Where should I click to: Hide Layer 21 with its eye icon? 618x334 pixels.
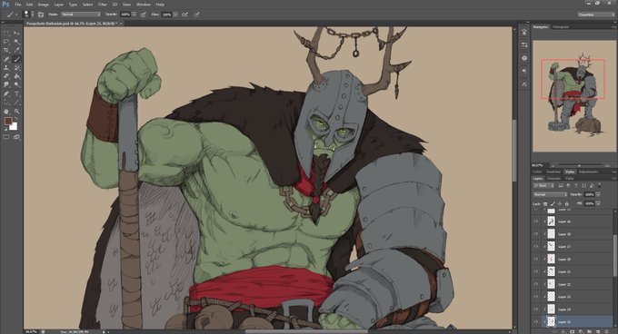pos(535,271)
